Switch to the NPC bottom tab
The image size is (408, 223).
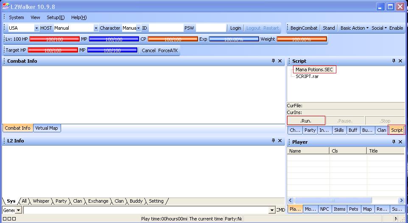click(x=324, y=209)
